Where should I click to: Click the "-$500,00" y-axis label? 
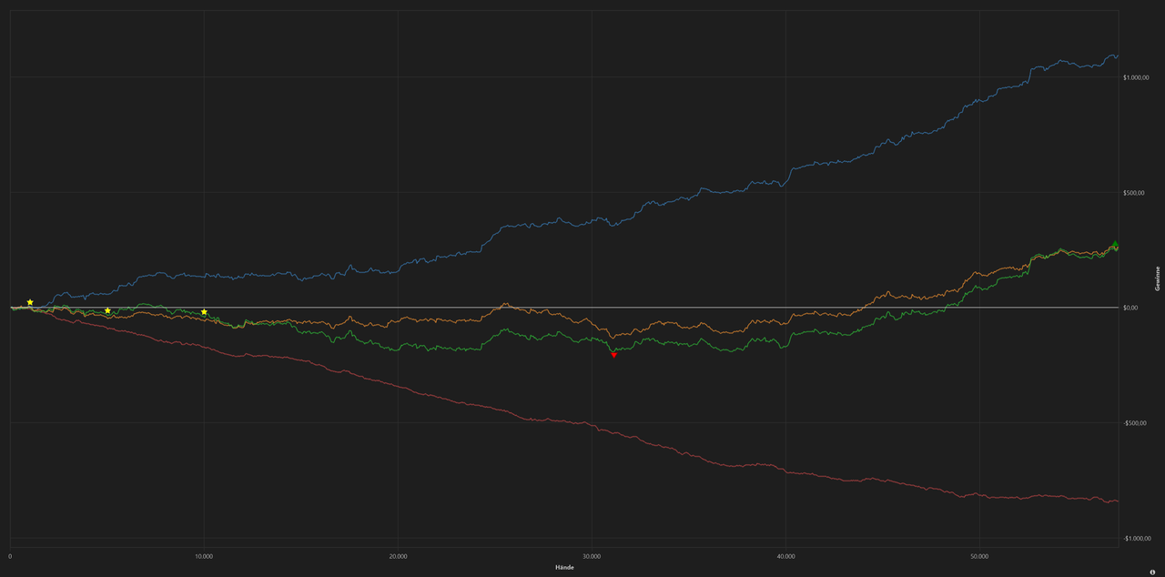pos(1137,423)
